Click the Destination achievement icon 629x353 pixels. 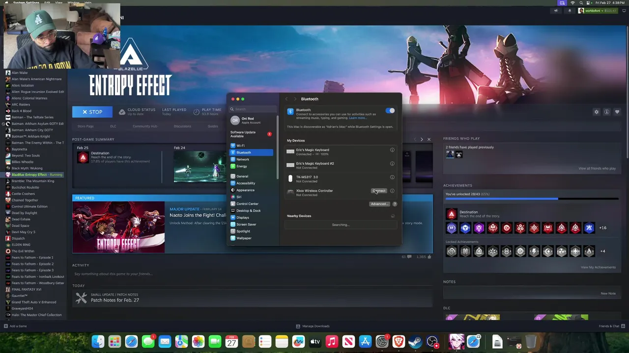point(451,214)
